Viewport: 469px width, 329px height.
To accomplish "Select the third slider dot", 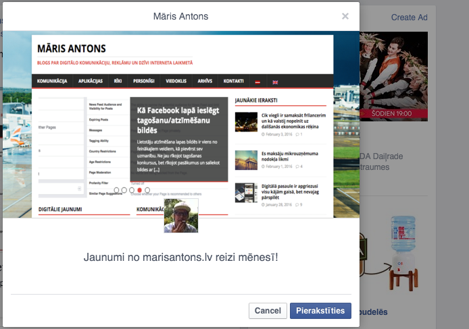I will tap(132, 190).
